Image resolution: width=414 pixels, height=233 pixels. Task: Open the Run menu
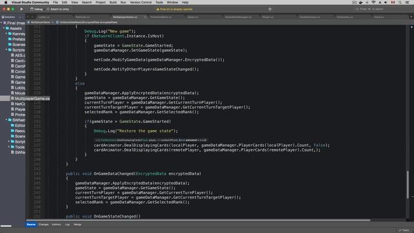pyautogui.click(x=123, y=2)
